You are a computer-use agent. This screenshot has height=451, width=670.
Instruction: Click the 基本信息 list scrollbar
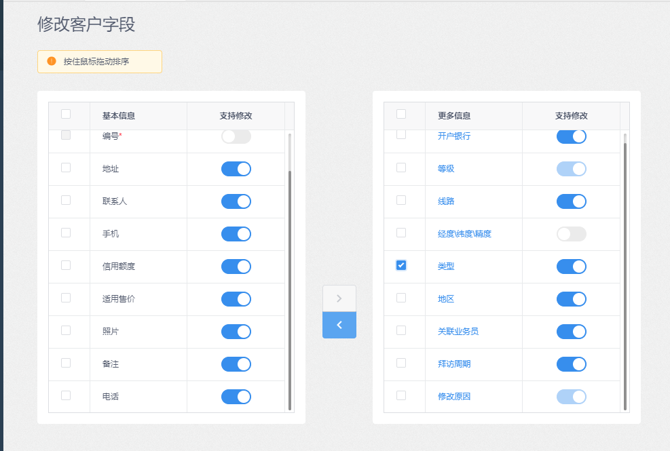[290, 290]
